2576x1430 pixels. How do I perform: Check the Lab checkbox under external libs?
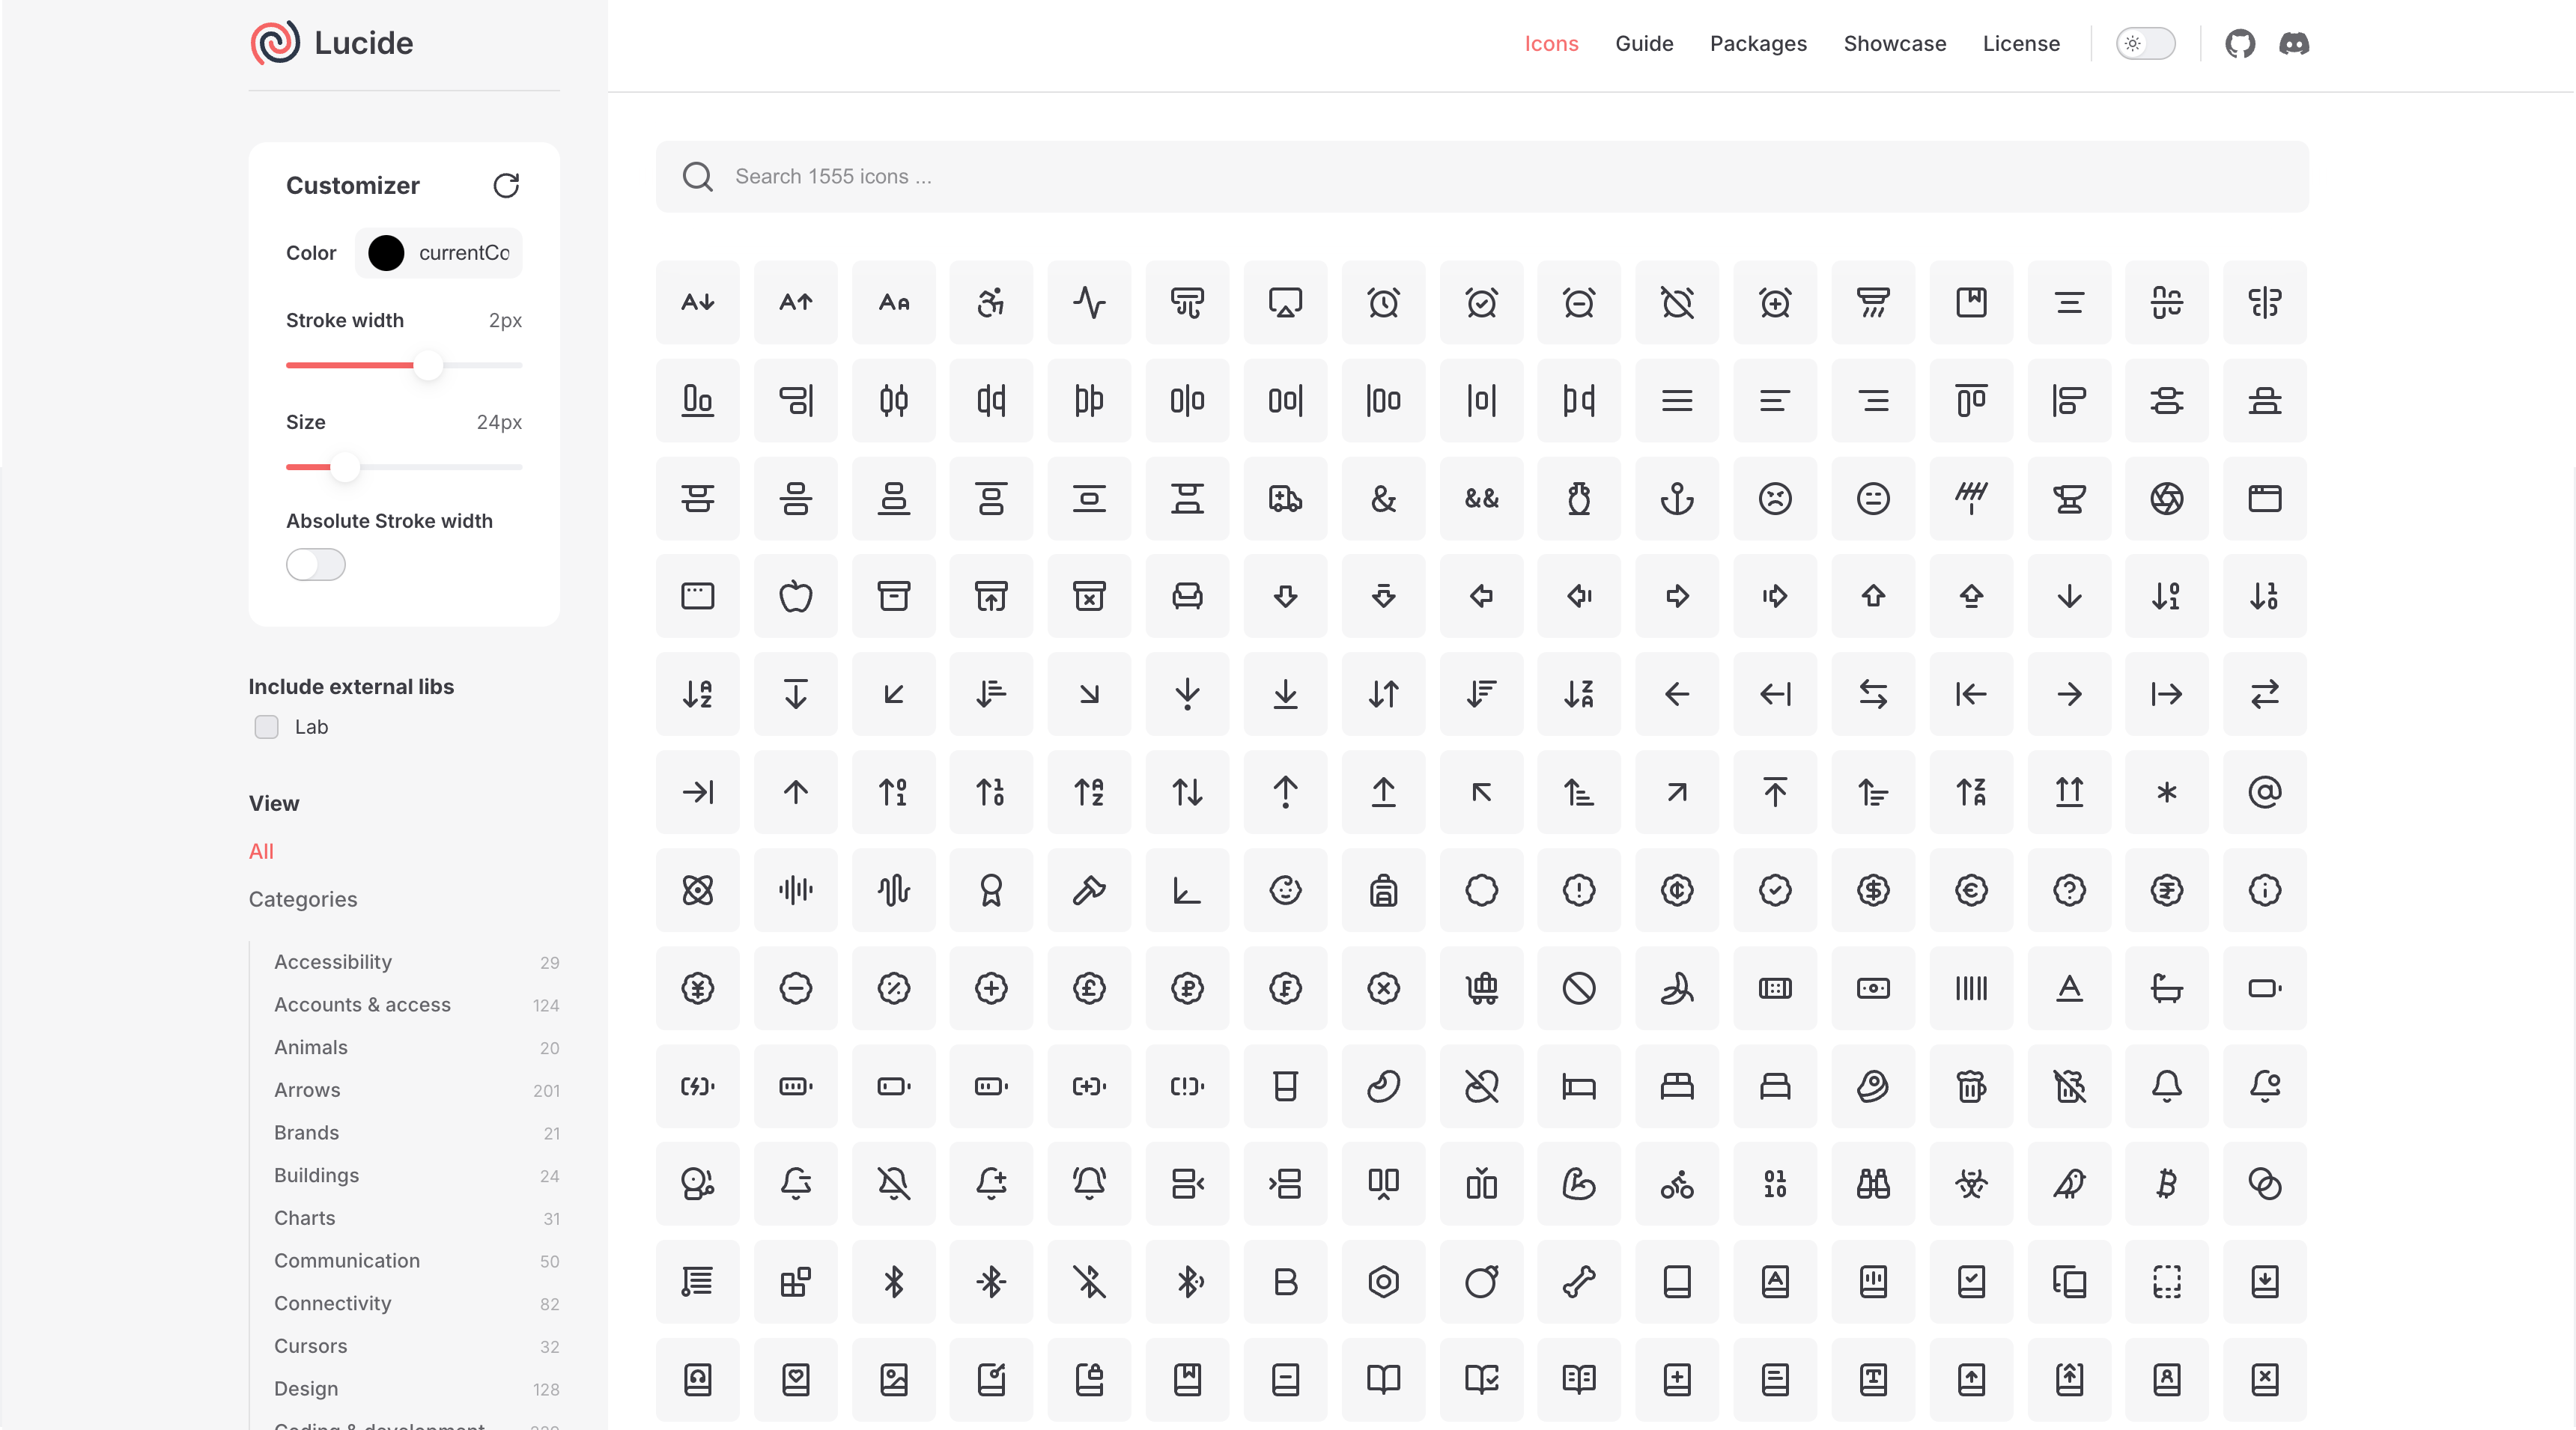(266, 727)
